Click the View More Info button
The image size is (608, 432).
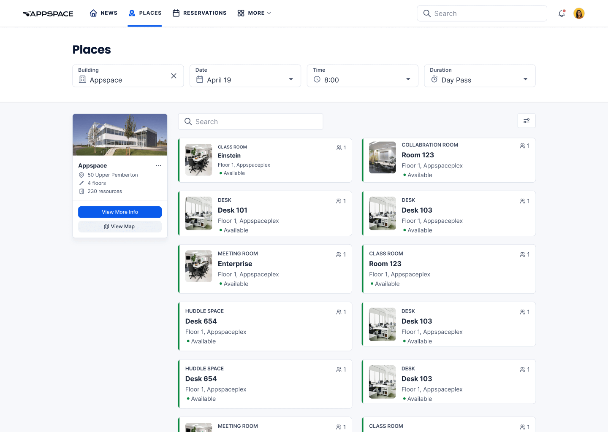coord(120,212)
